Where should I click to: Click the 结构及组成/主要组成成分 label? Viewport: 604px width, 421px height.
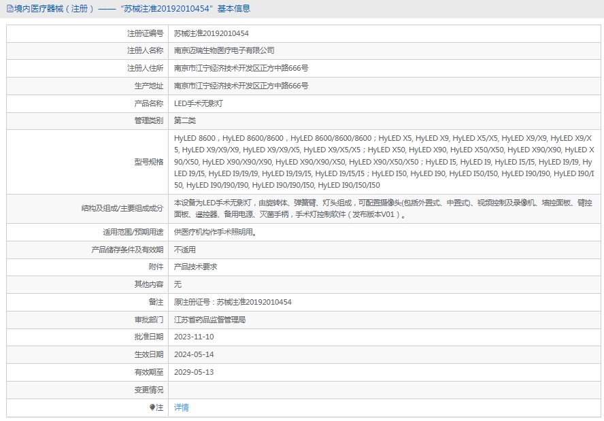(122, 208)
